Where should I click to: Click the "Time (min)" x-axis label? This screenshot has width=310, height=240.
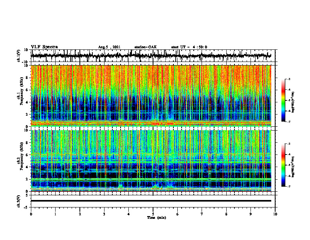pos(157,218)
